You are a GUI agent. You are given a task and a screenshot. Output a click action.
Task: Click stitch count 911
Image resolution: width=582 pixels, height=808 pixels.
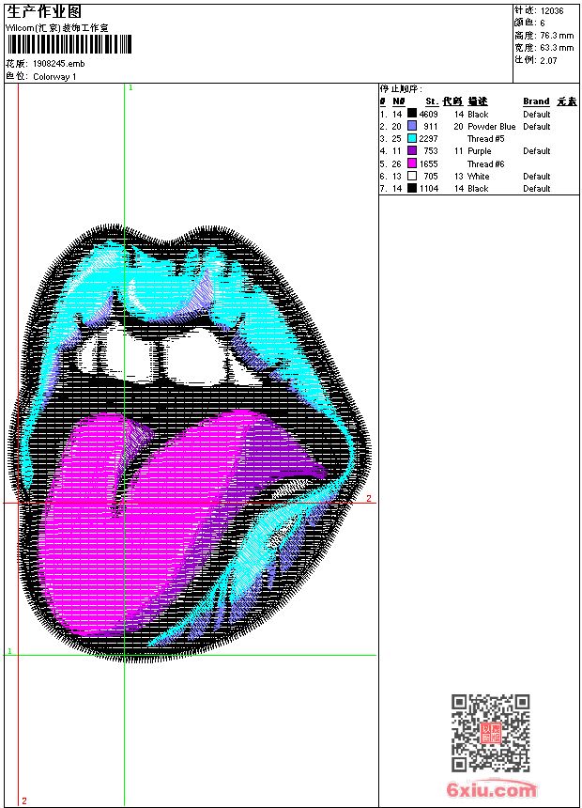[x=431, y=126]
